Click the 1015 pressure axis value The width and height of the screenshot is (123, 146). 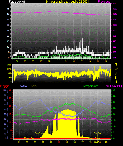click(x=115, y=14)
